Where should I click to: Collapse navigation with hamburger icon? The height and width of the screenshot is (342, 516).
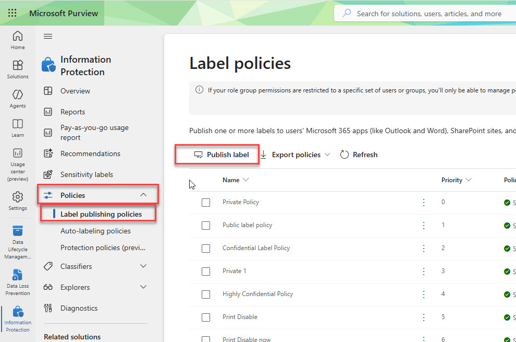[x=48, y=36]
